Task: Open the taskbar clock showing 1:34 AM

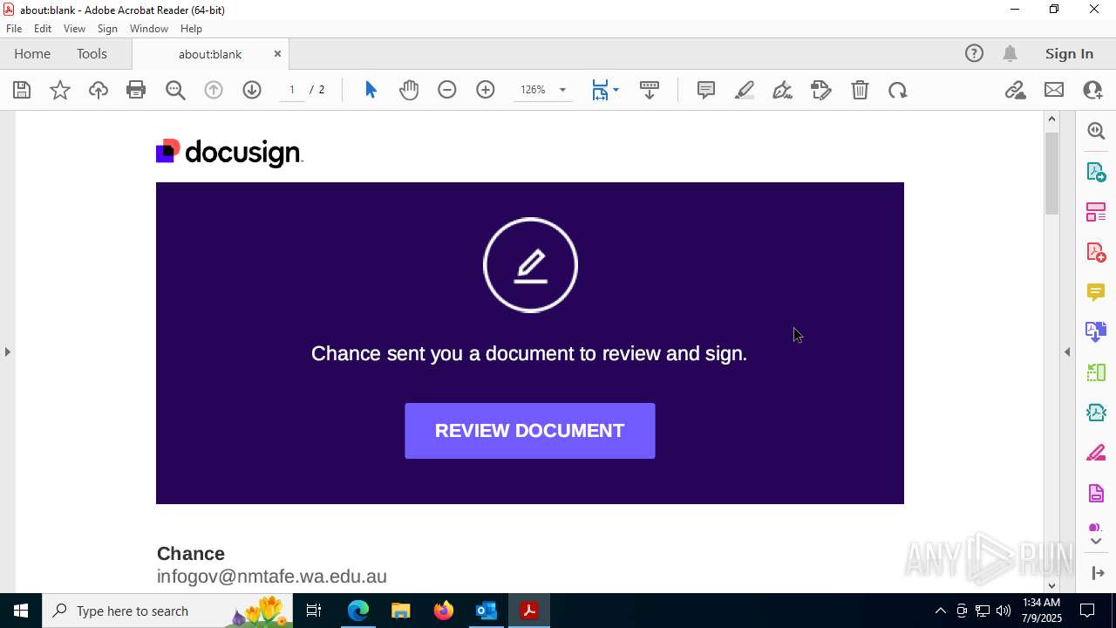Action: [1042, 611]
